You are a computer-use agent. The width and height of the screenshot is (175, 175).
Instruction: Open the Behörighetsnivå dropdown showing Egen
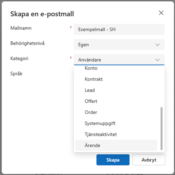pos(119,45)
